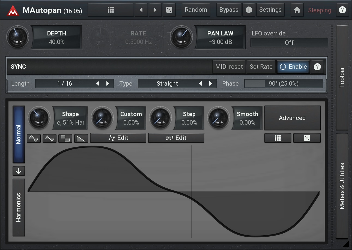The height and width of the screenshot is (250, 352).
Task: Click the MIDI reset button
Action: click(x=229, y=67)
